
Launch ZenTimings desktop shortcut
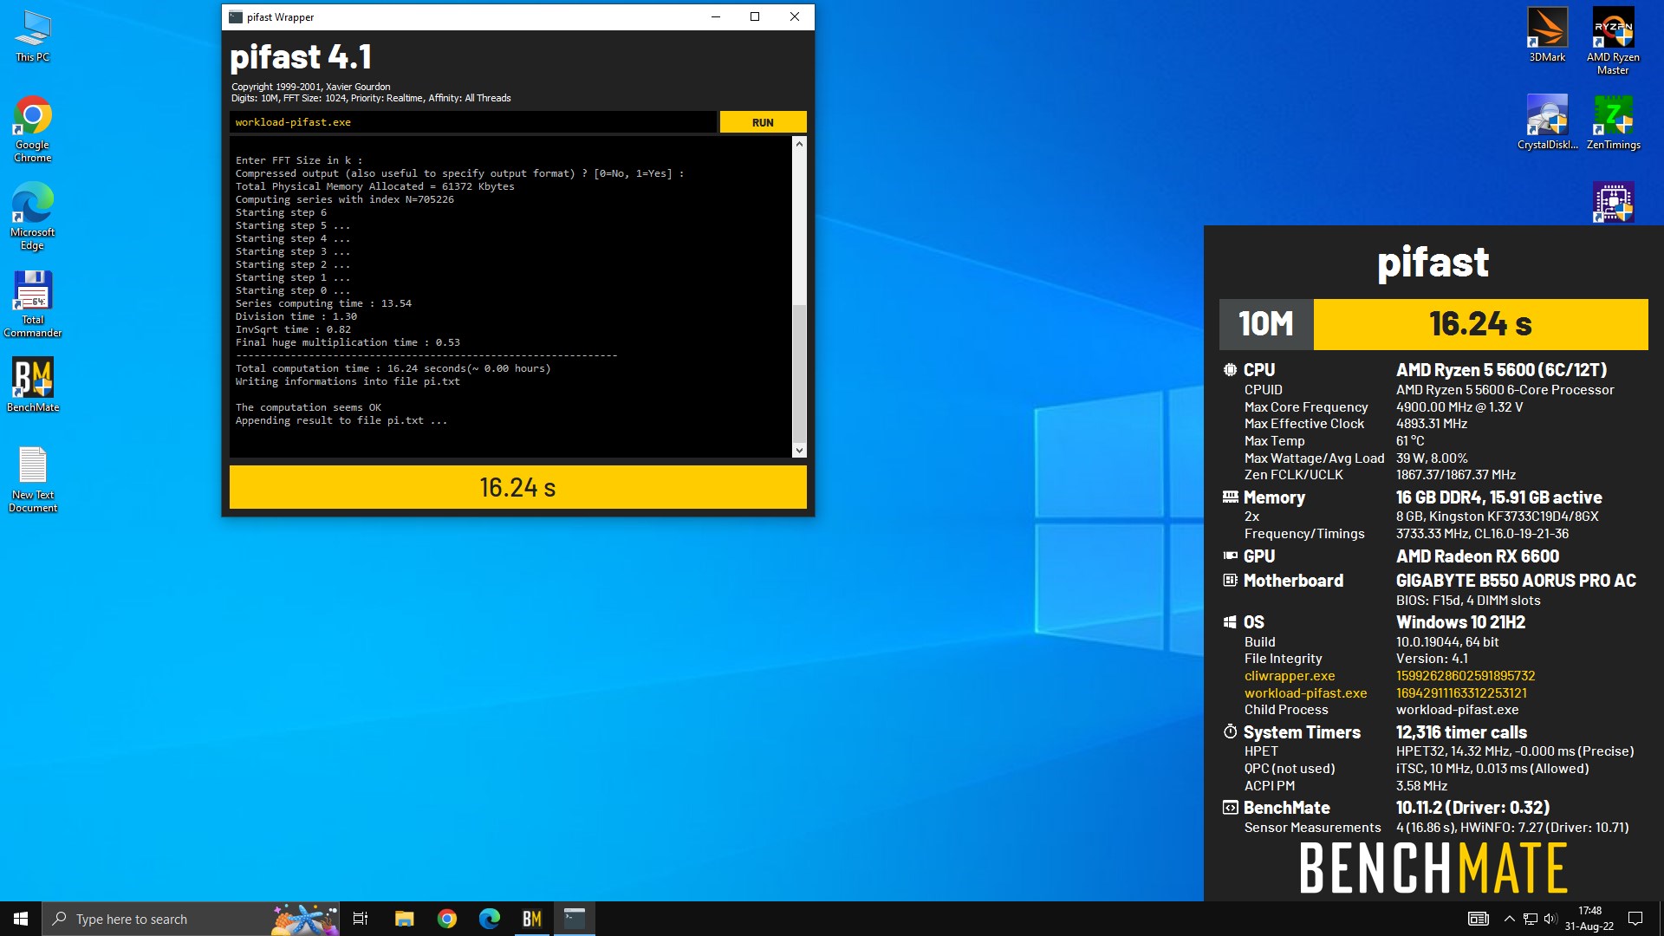(x=1613, y=122)
